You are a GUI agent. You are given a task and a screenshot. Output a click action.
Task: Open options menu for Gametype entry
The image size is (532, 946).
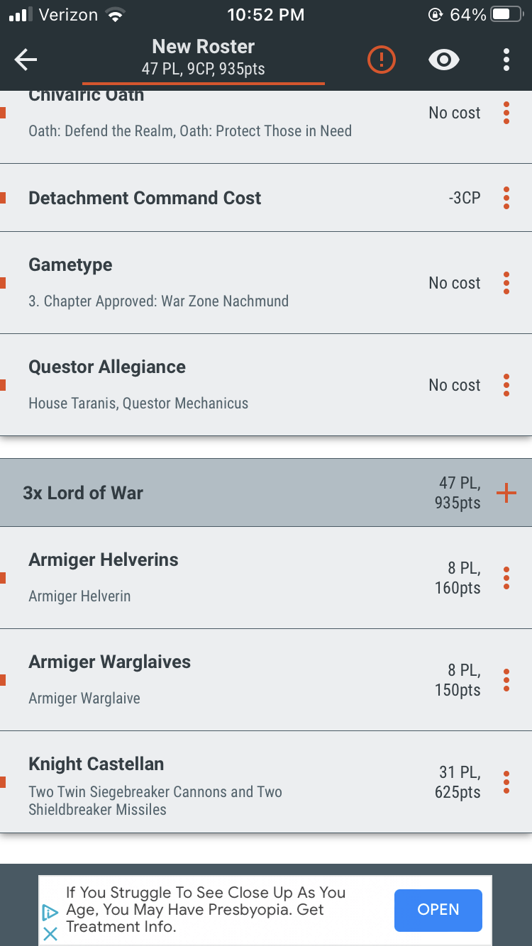tap(506, 283)
